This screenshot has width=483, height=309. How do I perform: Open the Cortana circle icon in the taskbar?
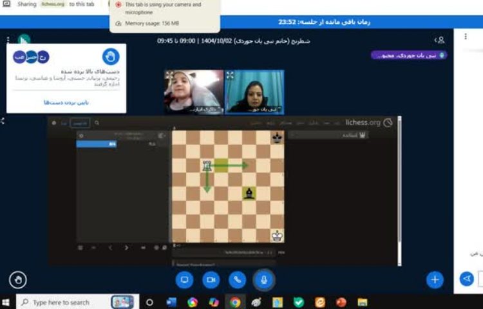point(149,303)
